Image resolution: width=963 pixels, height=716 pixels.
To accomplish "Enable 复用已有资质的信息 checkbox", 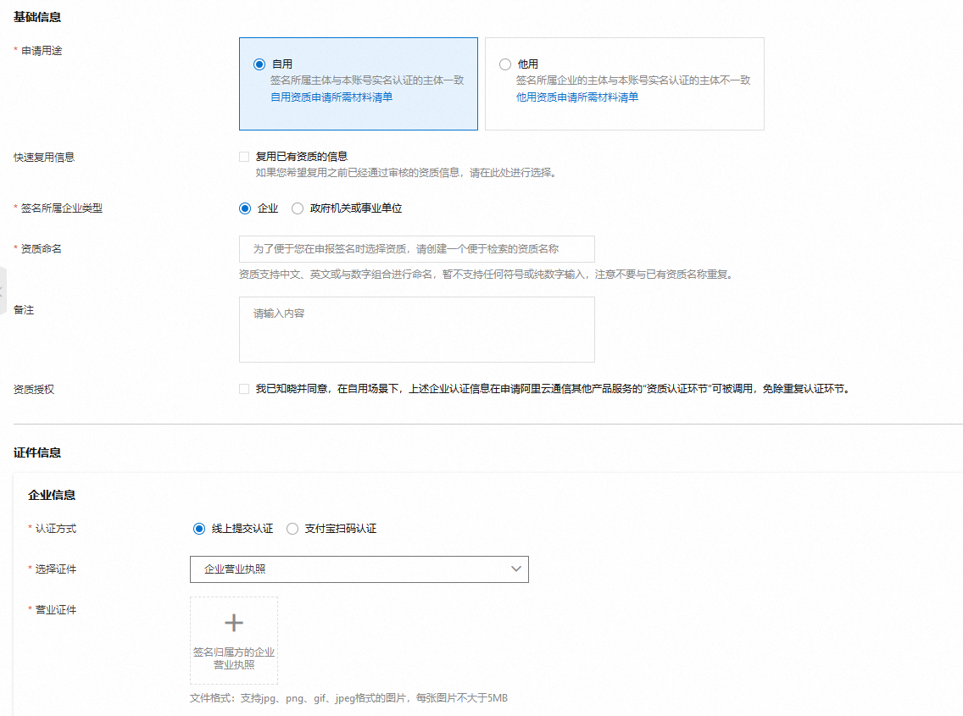I will [244, 157].
